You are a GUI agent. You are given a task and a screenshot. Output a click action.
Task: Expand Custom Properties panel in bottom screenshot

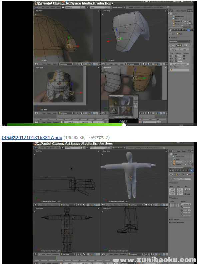[170, 222]
